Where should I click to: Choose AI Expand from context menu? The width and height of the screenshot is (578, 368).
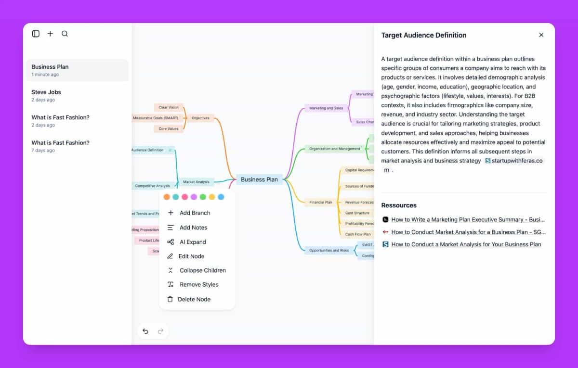pyautogui.click(x=197, y=242)
